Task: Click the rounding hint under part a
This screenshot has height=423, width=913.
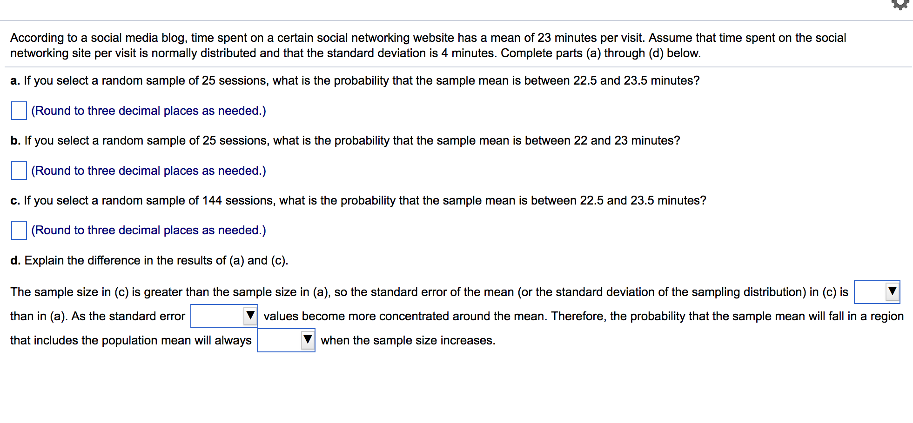Action: (x=148, y=111)
